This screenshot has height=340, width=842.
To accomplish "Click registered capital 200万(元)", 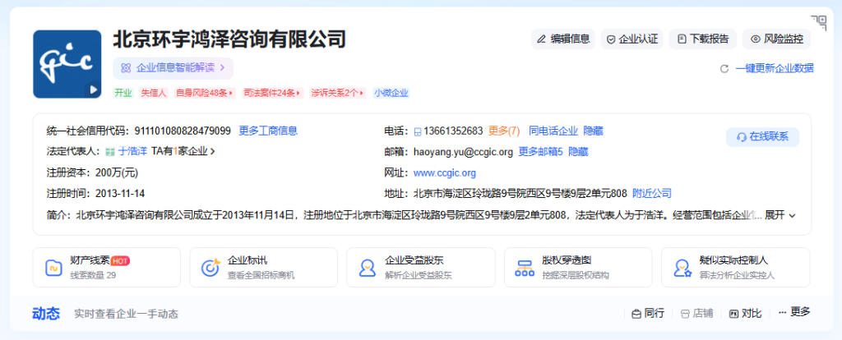I will tap(117, 173).
